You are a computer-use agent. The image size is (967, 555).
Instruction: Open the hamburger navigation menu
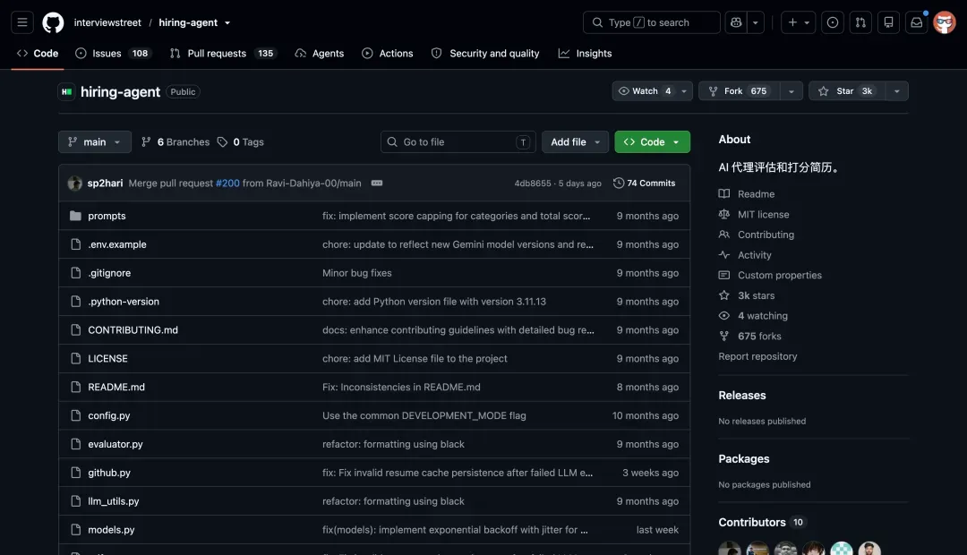click(x=22, y=22)
